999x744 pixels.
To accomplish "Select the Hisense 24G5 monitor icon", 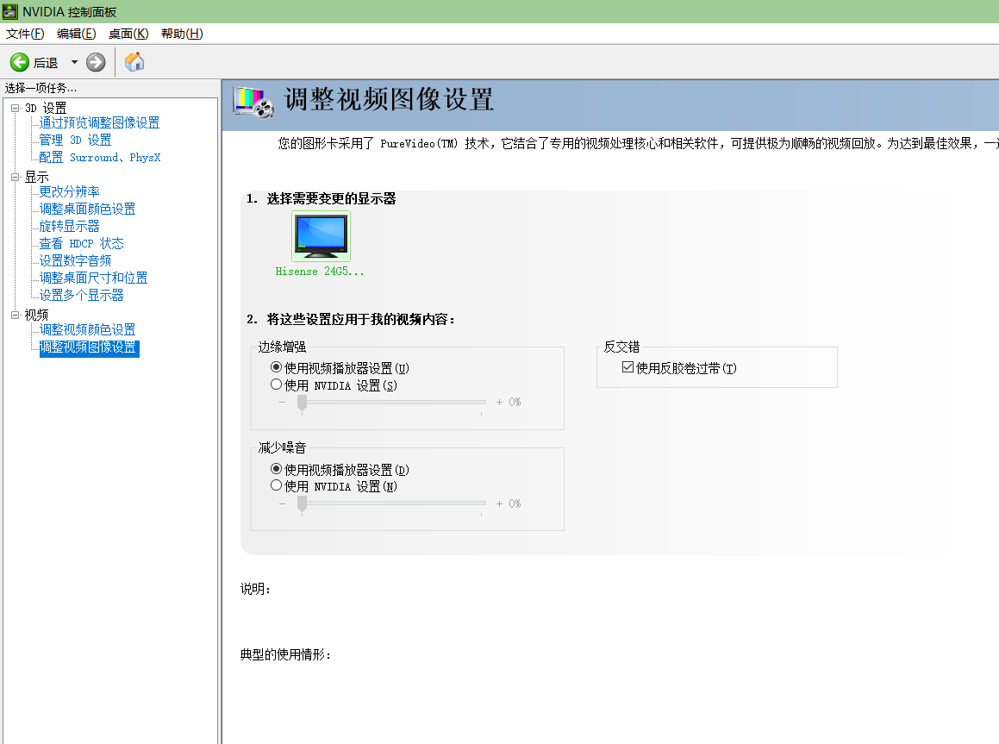I will coord(321,234).
